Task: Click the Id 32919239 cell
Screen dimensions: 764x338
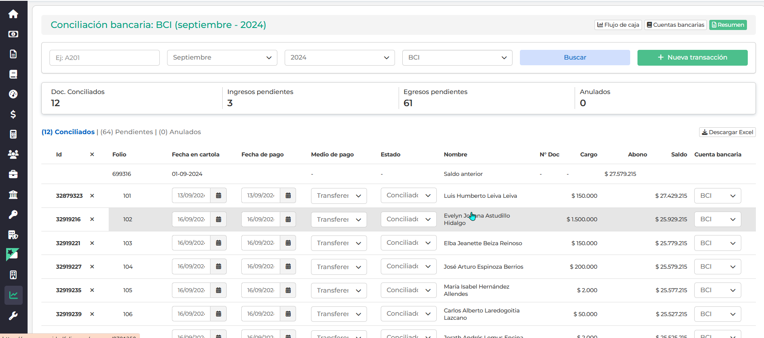Action: 69,314
